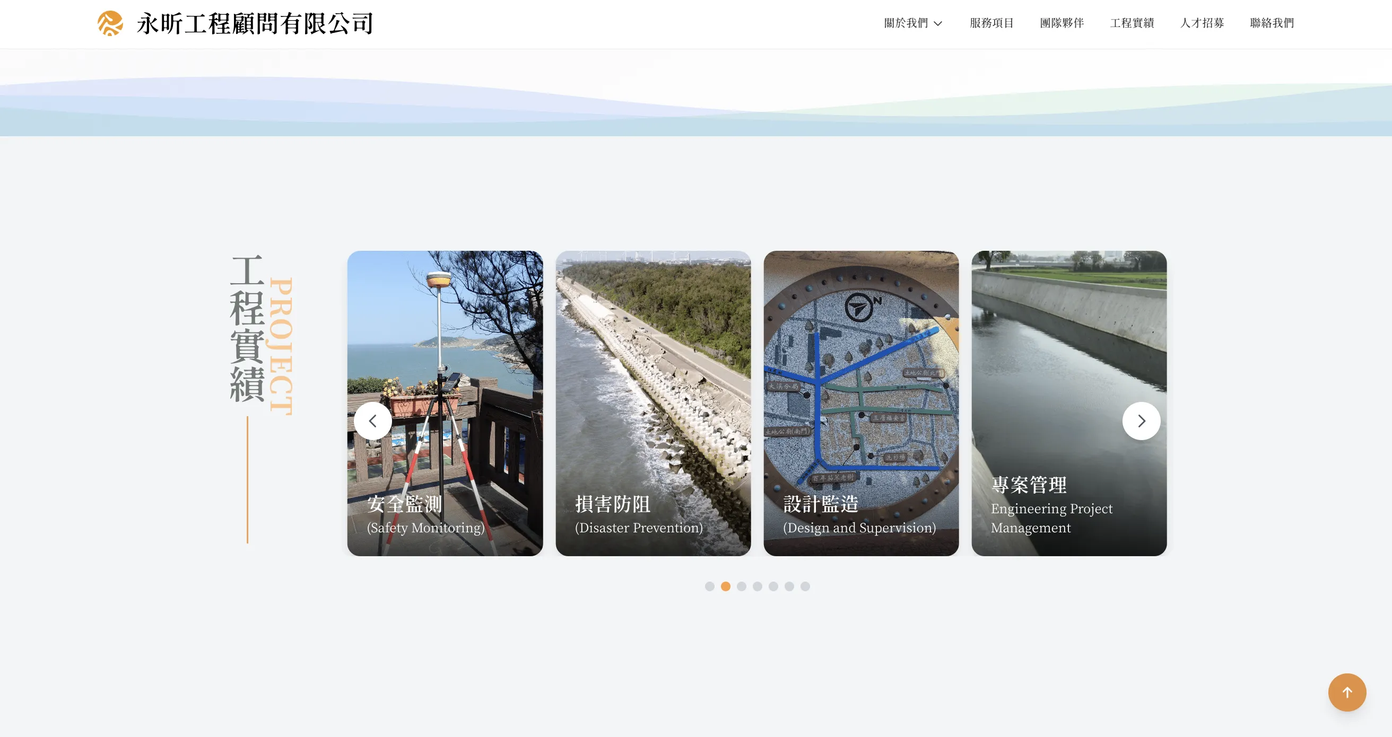Switch to the sixth slide dot
This screenshot has width=1392, height=737.
(789, 586)
